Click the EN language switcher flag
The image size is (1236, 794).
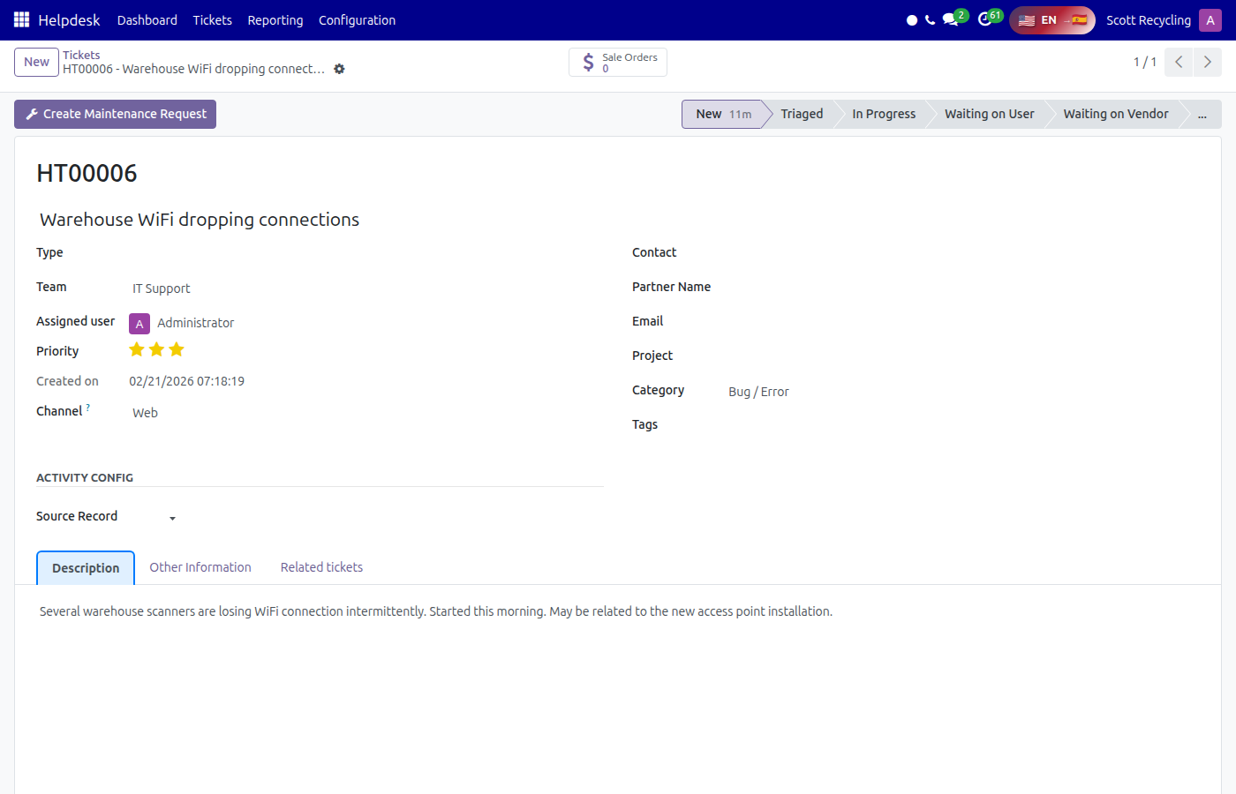pos(1052,20)
